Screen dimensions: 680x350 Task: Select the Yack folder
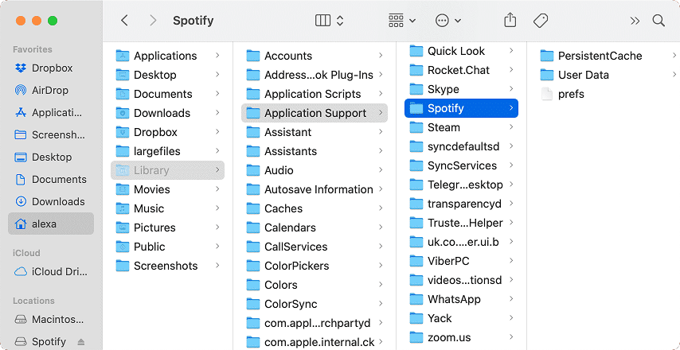[461, 318]
